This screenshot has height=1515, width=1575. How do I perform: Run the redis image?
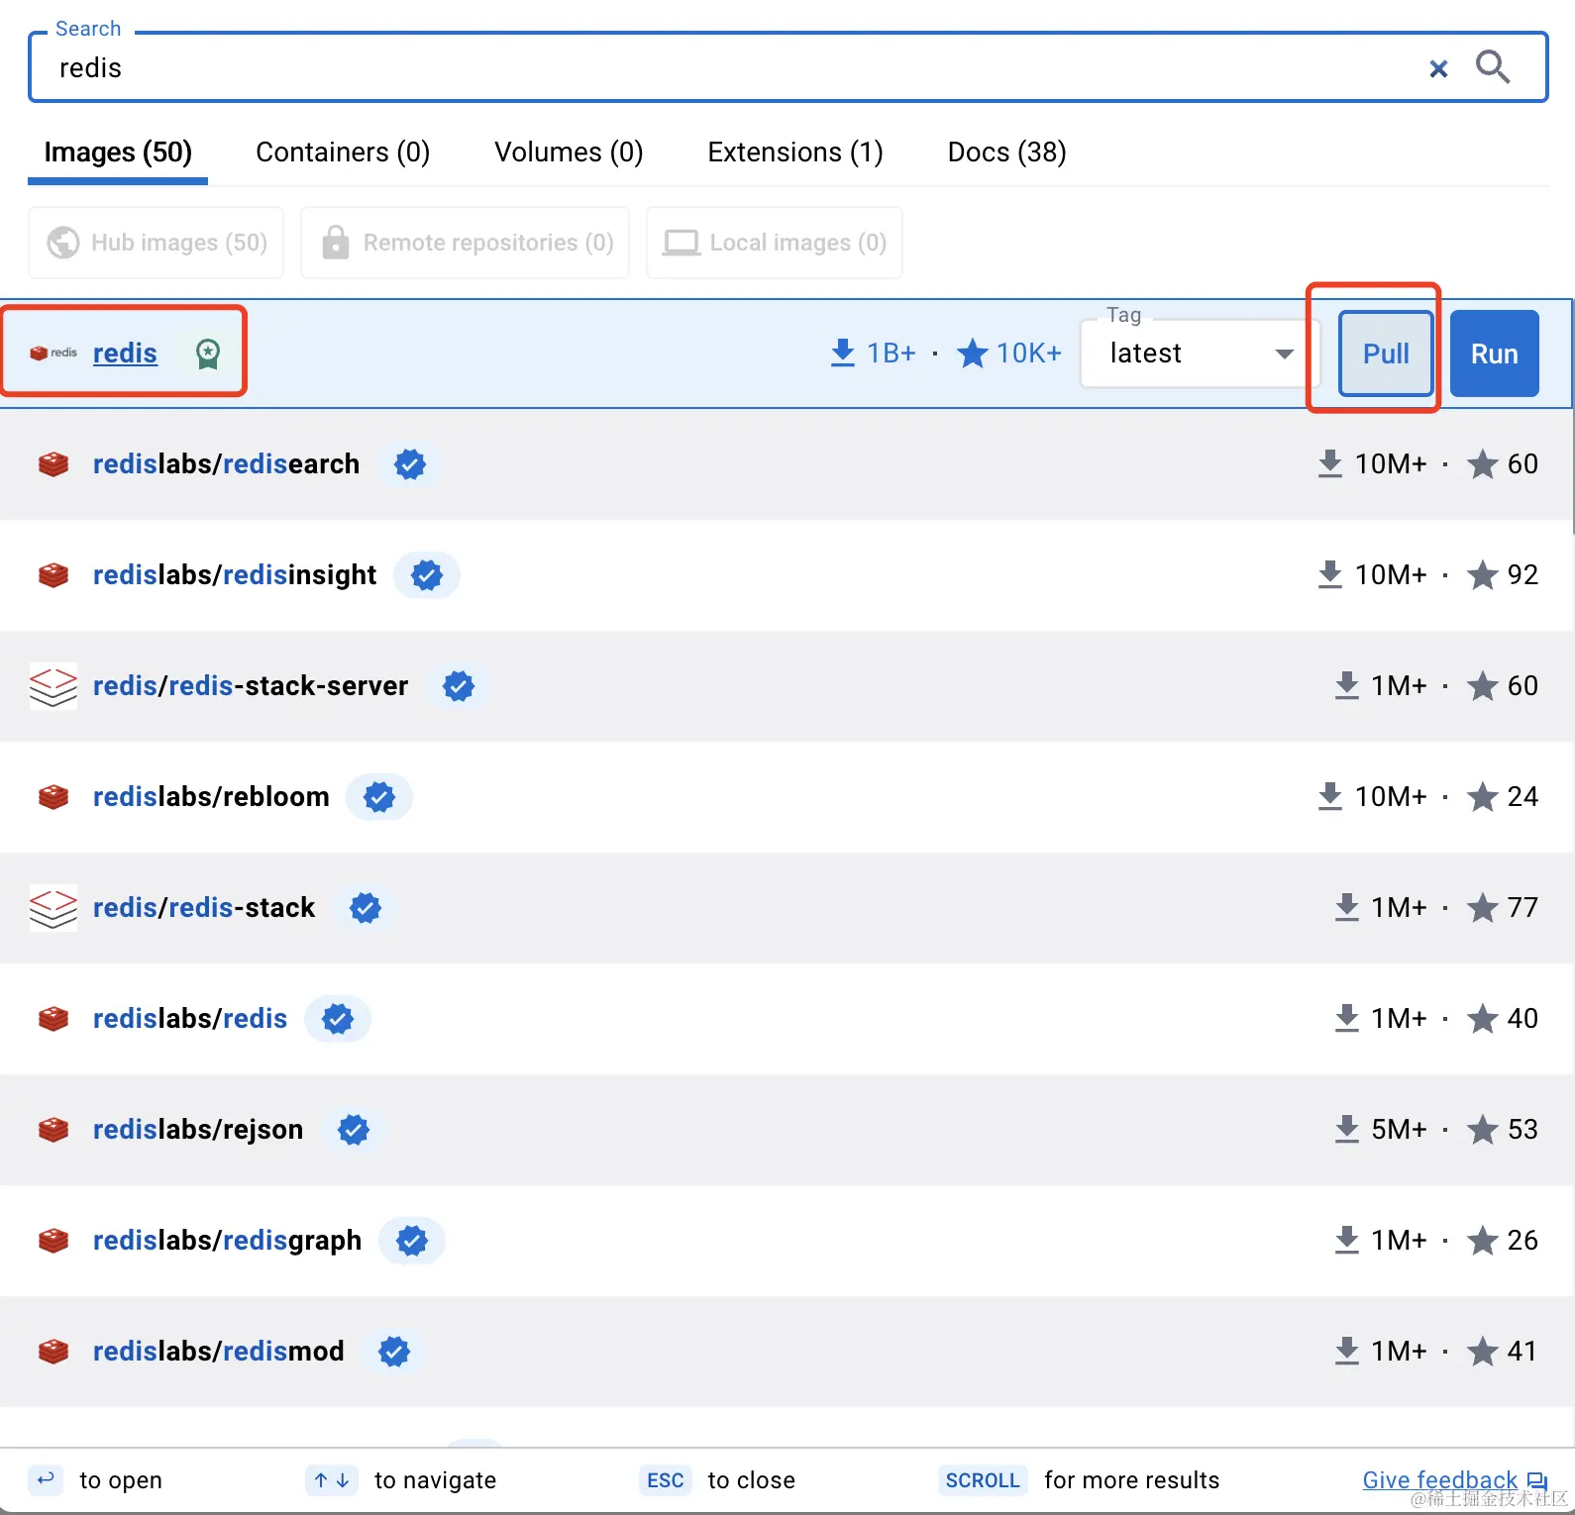tap(1495, 353)
